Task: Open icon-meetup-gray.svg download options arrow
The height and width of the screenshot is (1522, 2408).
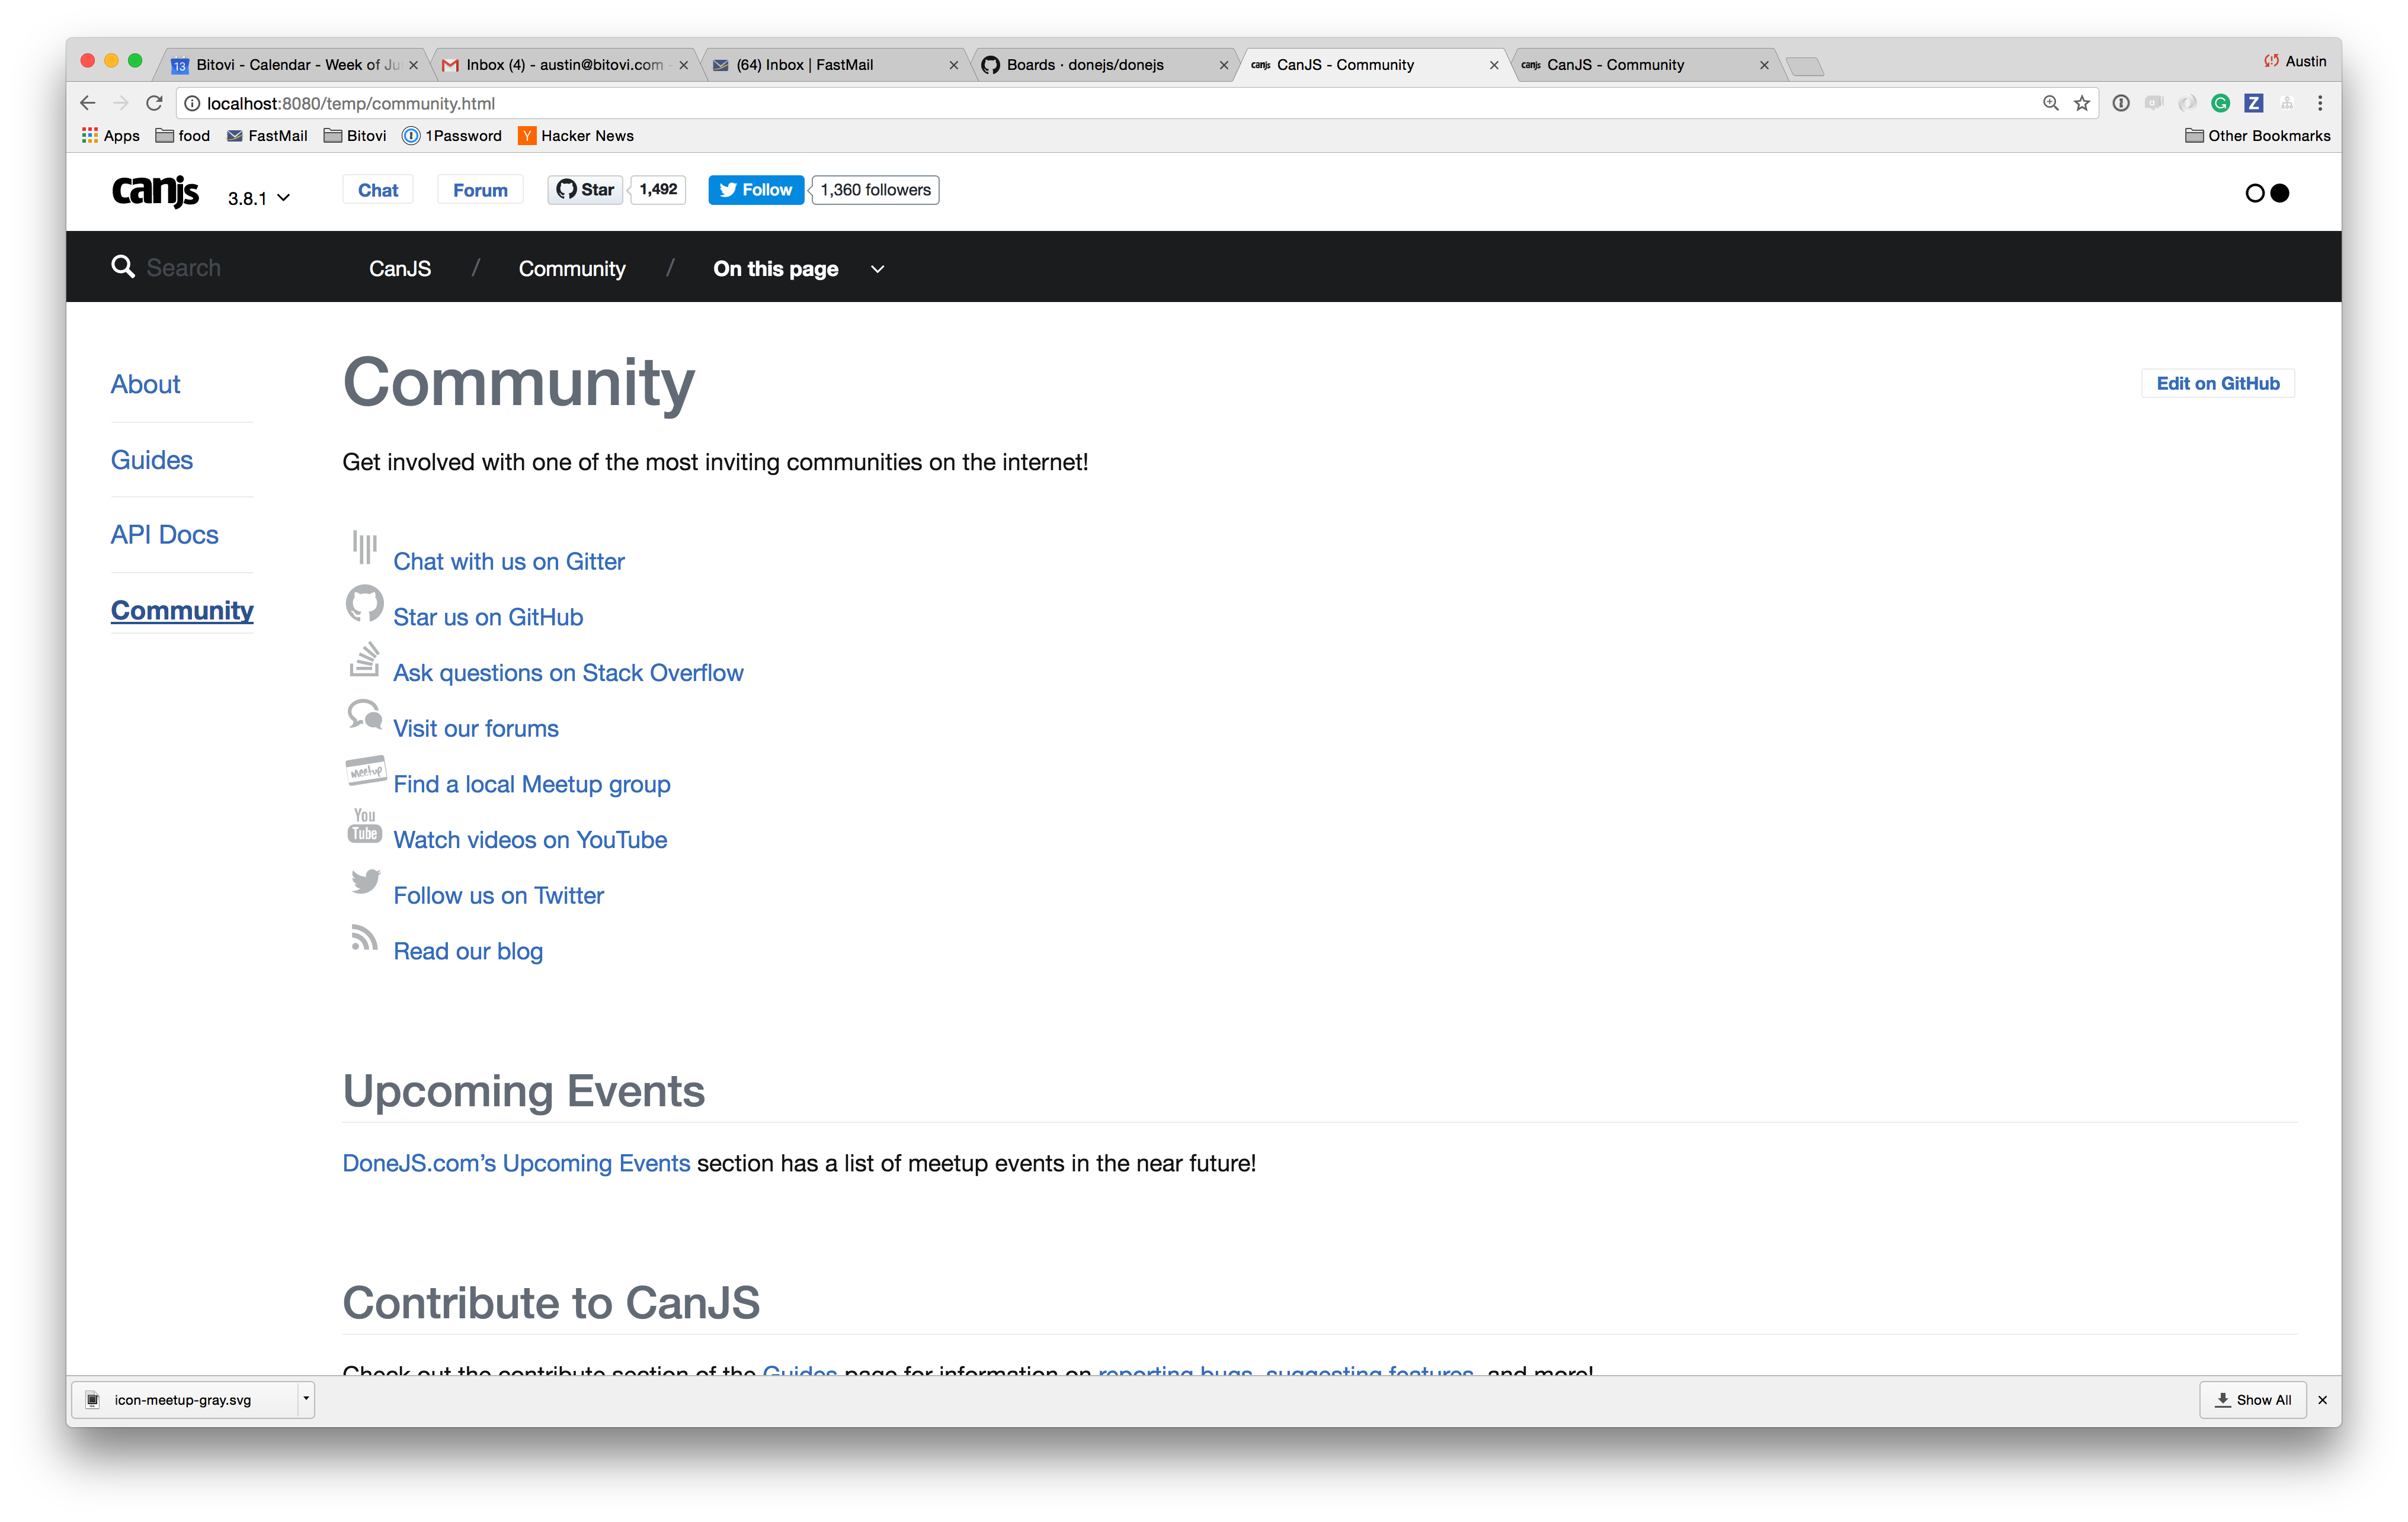Action: point(306,1399)
